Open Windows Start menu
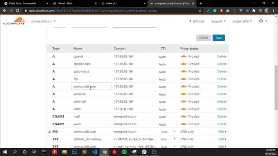This screenshot has width=278, height=156. (x=5, y=152)
